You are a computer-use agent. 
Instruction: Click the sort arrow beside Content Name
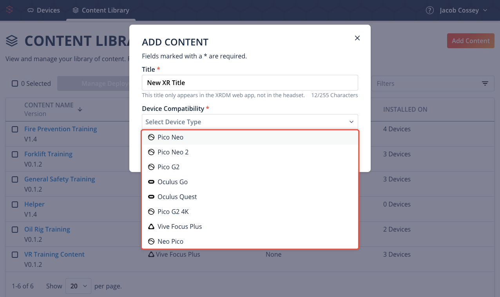pyautogui.click(x=80, y=109)
